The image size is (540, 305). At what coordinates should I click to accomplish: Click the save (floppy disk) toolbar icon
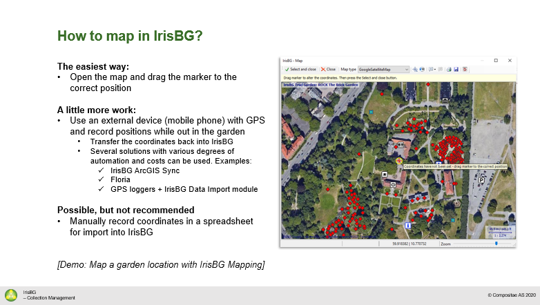[x=456, y=69]
